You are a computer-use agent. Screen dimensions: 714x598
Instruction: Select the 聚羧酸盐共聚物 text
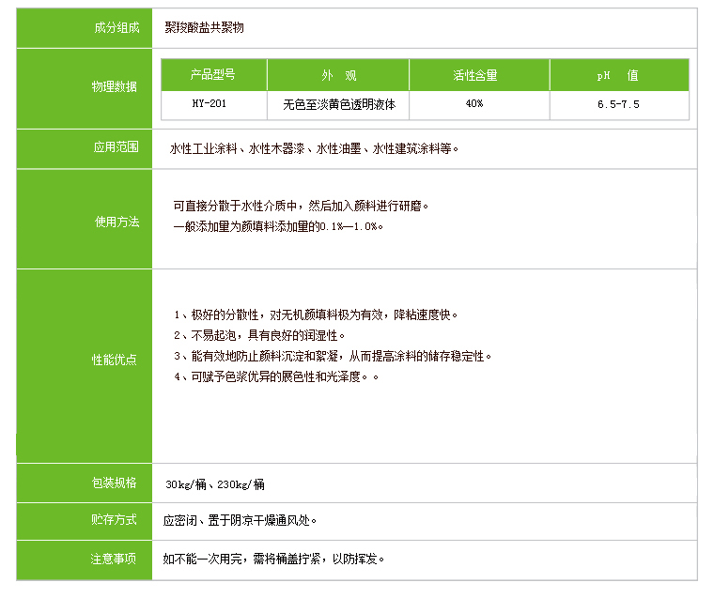pyautogui.click(x=204, y=28)
